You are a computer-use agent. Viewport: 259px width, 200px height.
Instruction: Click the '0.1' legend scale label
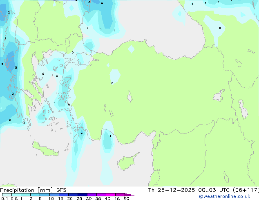coord(4,198)
